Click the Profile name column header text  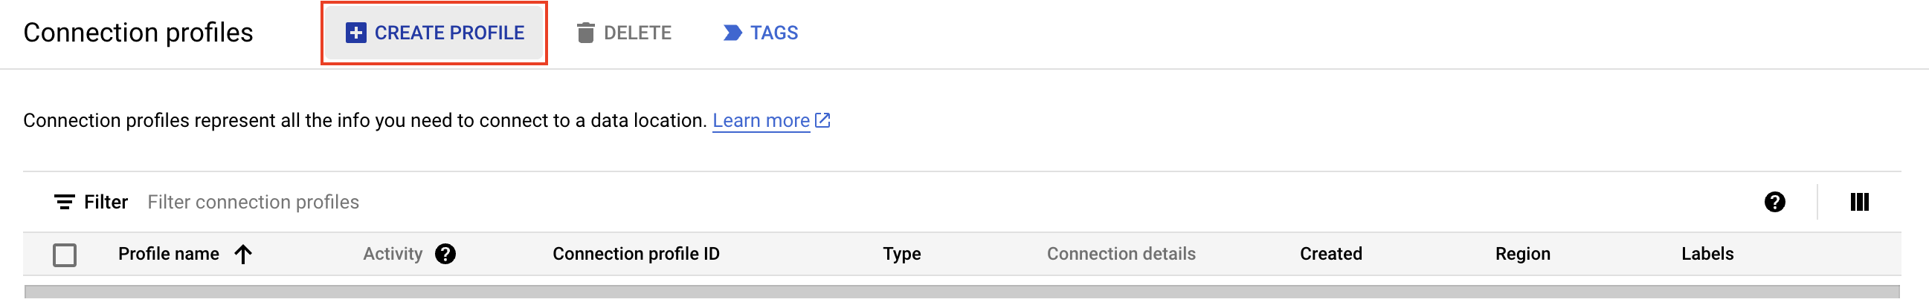[169, 254]
